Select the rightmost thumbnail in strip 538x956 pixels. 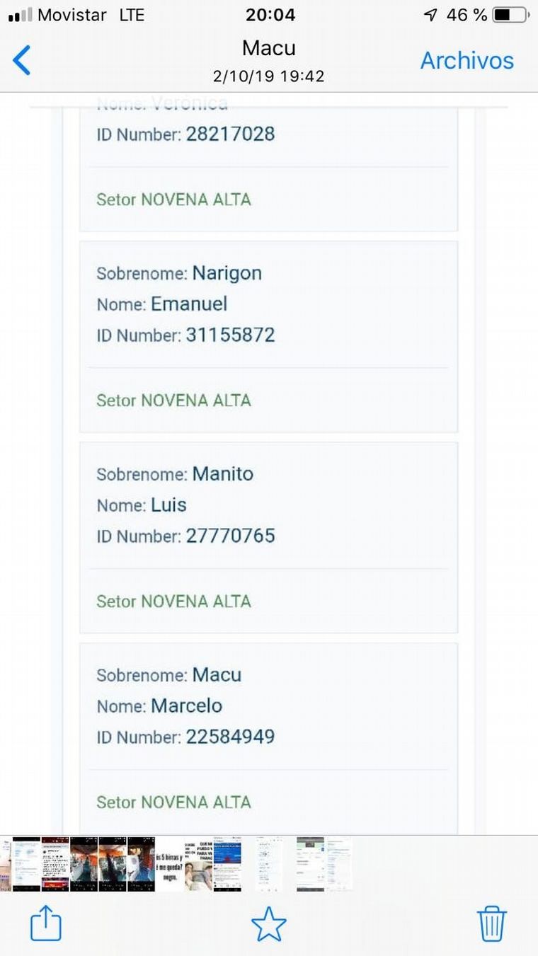[338, 864]
